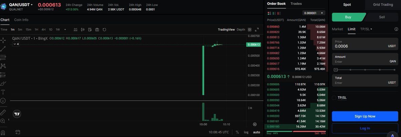This screenshot has width=401, height=137.
Task: Enable the TP/SL checkbox
Action: click(334, 98)
